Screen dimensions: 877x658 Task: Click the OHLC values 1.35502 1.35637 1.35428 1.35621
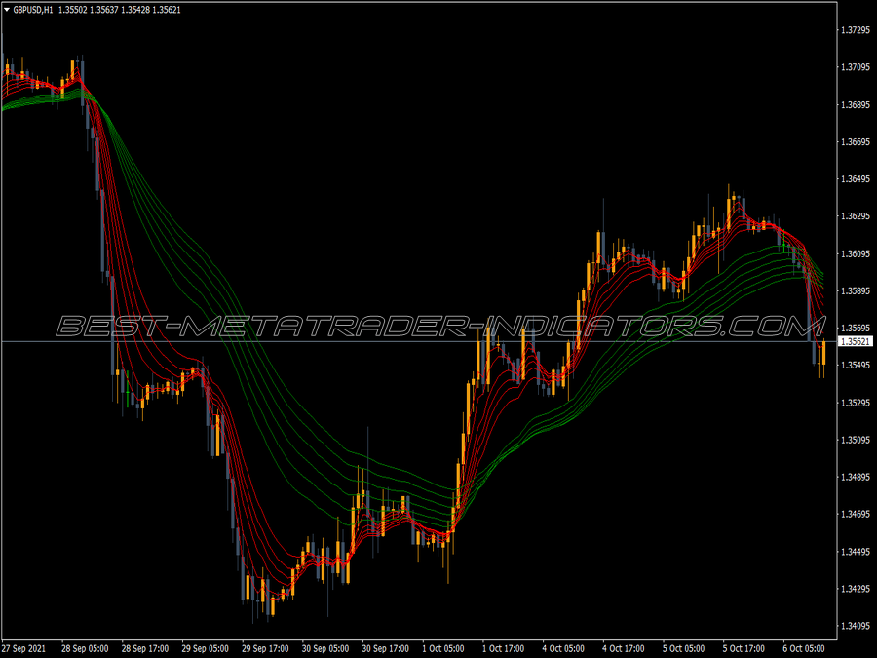point(120,10)
